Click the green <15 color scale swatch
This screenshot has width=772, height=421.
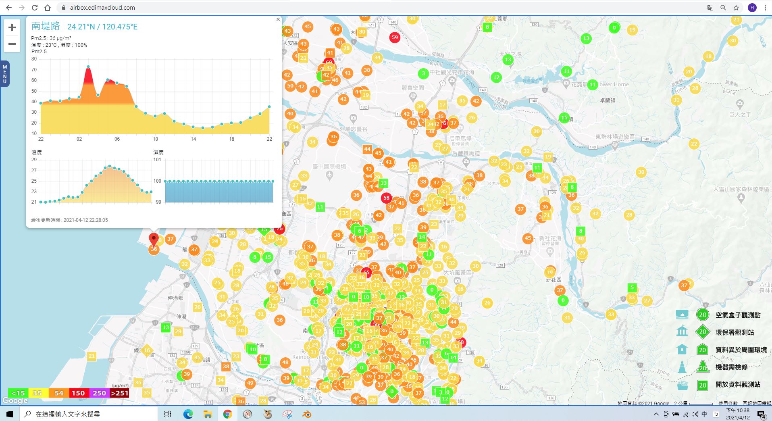tap(18, 393)
